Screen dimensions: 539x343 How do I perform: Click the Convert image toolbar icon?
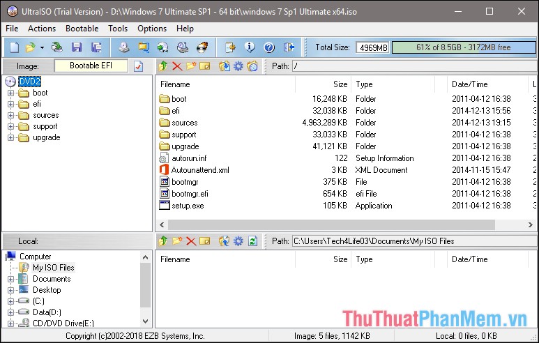pos(144,47)
